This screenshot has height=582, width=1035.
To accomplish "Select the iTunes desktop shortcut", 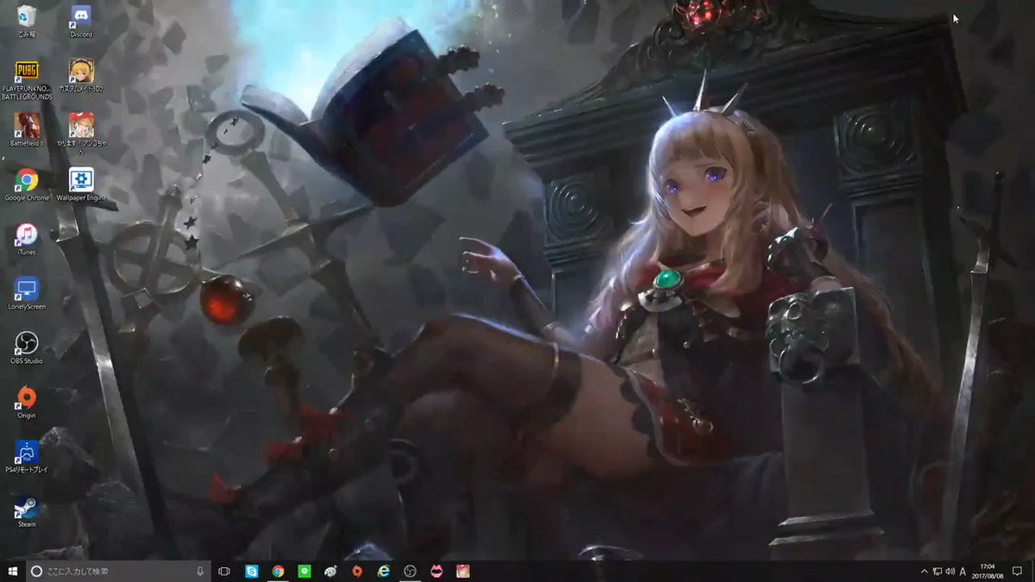I will tap(27, 239).
